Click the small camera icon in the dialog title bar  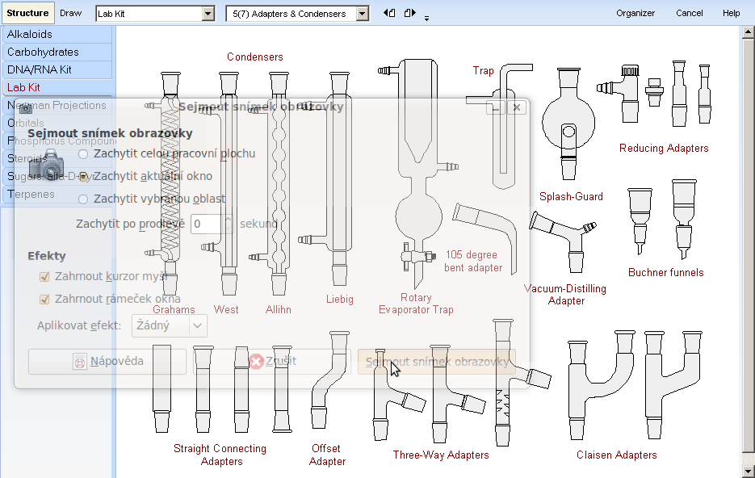click(26, 108)
